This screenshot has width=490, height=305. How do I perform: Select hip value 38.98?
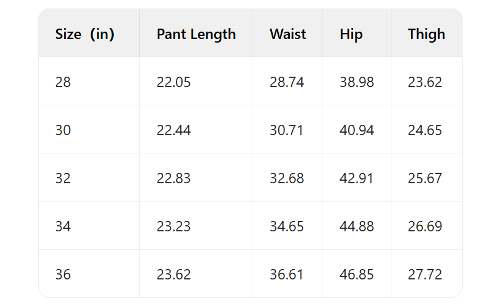tap(357, 82)
